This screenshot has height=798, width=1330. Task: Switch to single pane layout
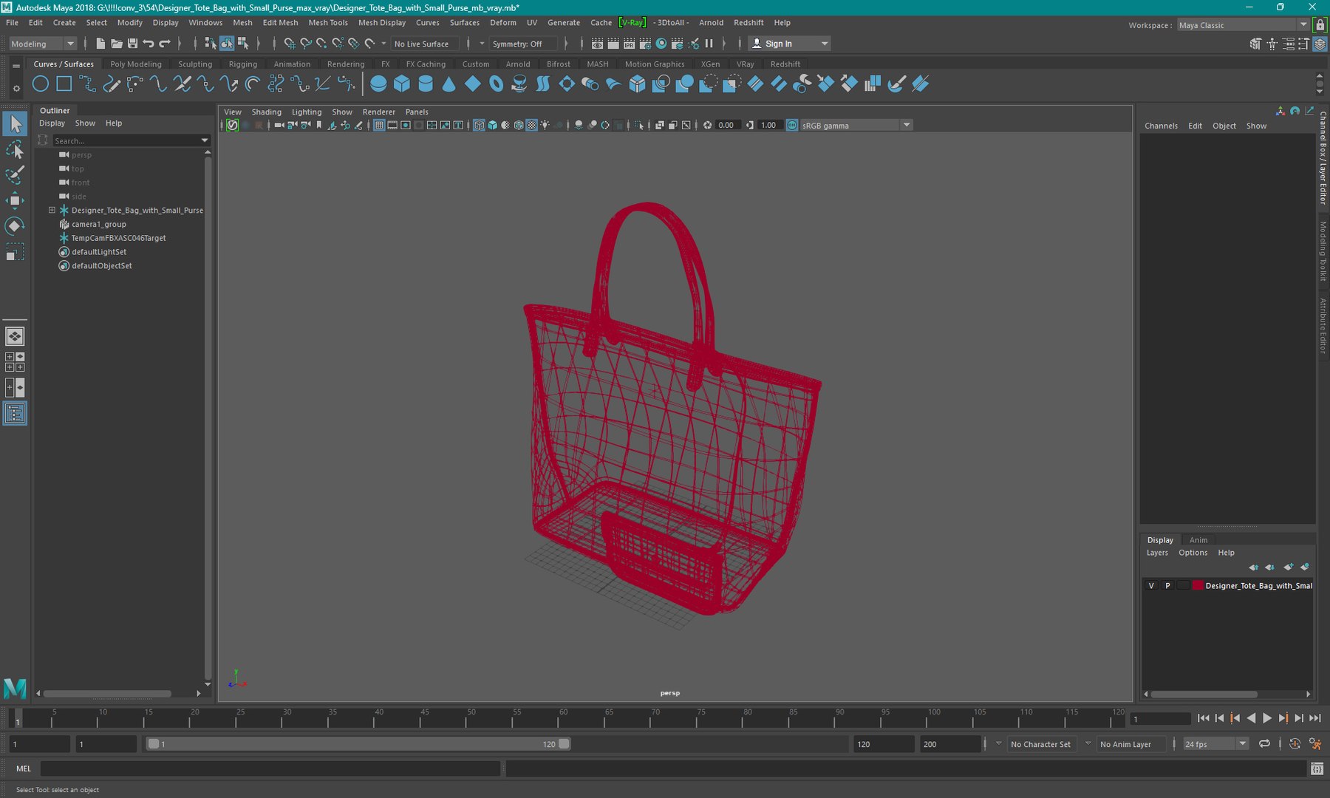pyautogui.click(x=15, y=337)
